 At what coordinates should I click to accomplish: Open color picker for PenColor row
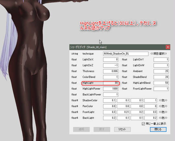click(x=163, y=106)
